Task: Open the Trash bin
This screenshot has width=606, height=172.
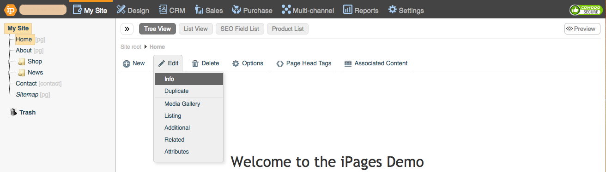Action: tap(23, 112)
